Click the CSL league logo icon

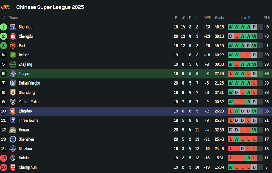click(x=6, y=7)
